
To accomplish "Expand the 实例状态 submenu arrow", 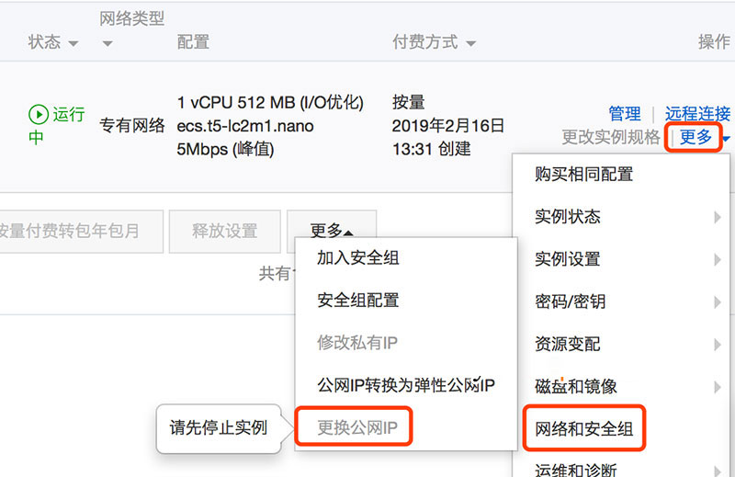I will [717, 217].
